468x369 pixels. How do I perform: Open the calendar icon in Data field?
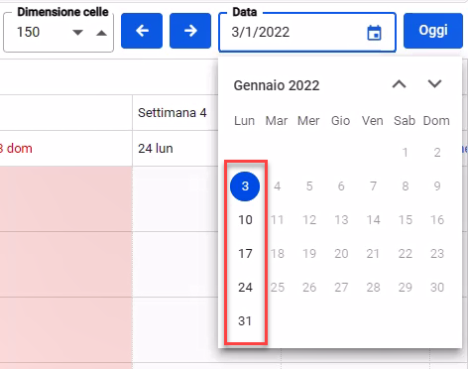click(x=374, y=33)
